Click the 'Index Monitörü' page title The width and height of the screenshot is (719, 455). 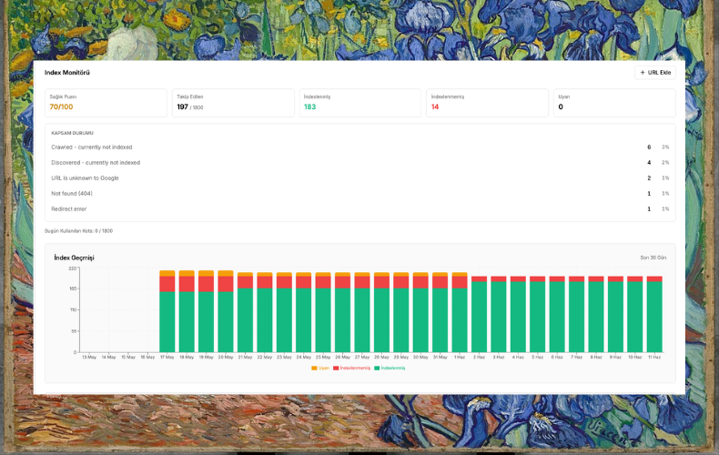(x=67, y=73)
